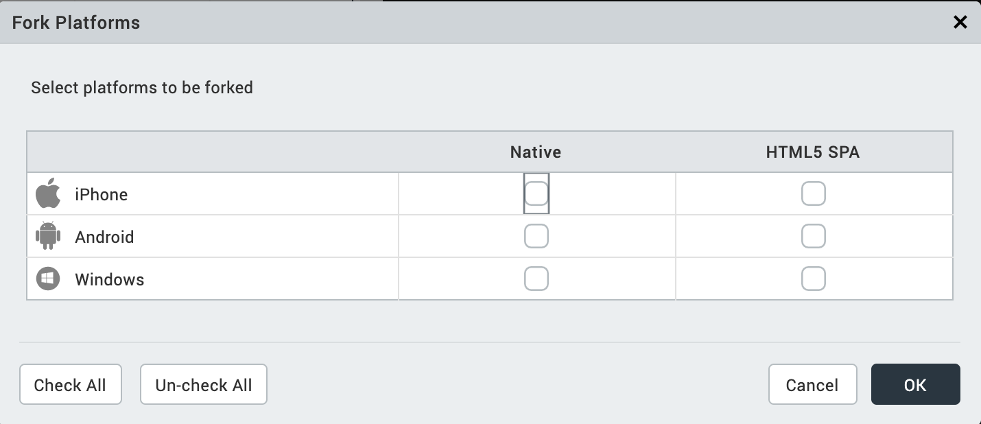Click the HTML5 SPA column header

coord(813,152)
